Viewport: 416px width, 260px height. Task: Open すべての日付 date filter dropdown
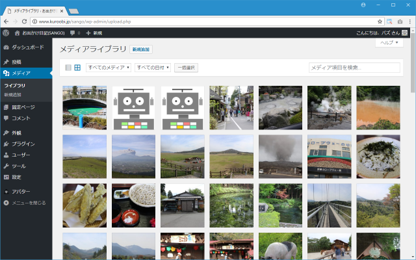[153, 68]
